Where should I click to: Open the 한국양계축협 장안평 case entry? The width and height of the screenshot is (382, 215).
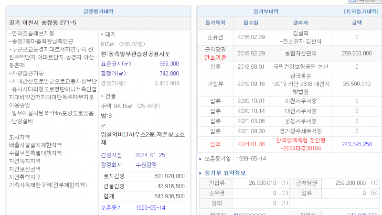(x=300, y=144)
